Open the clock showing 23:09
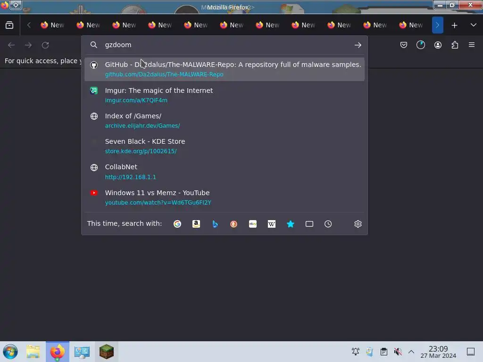This screenshot has width=483, height=362. [438, 352]
